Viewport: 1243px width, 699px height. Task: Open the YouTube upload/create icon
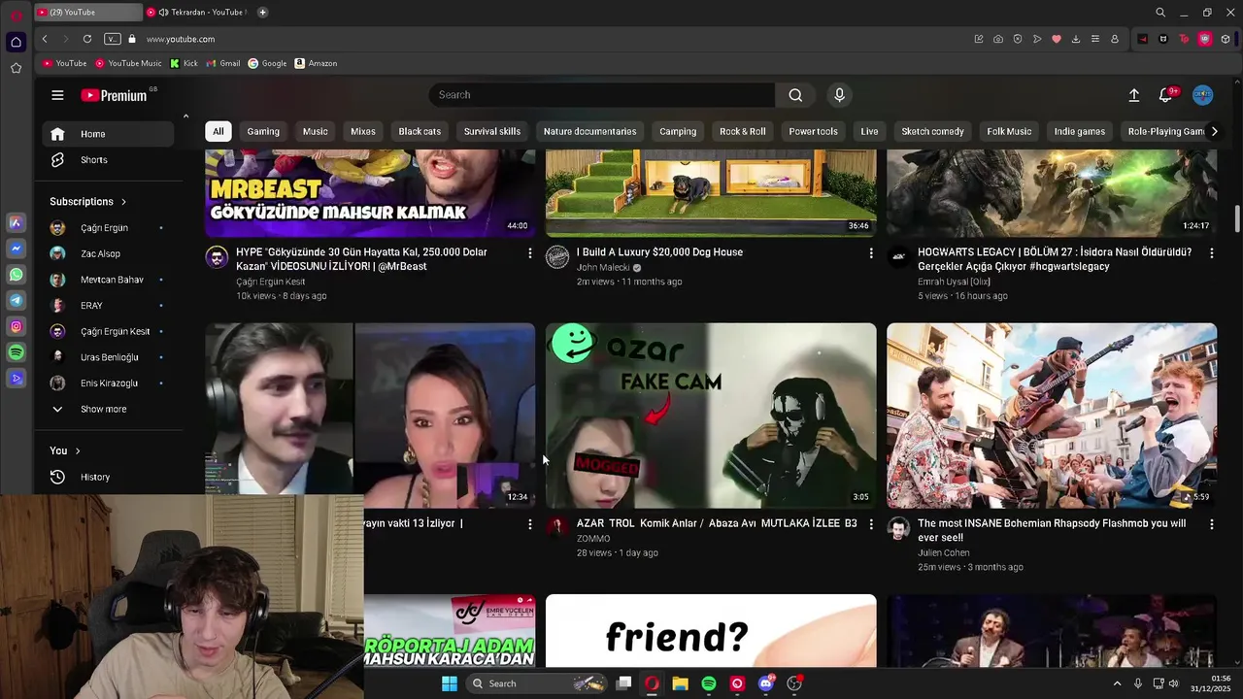(1133, 95)
